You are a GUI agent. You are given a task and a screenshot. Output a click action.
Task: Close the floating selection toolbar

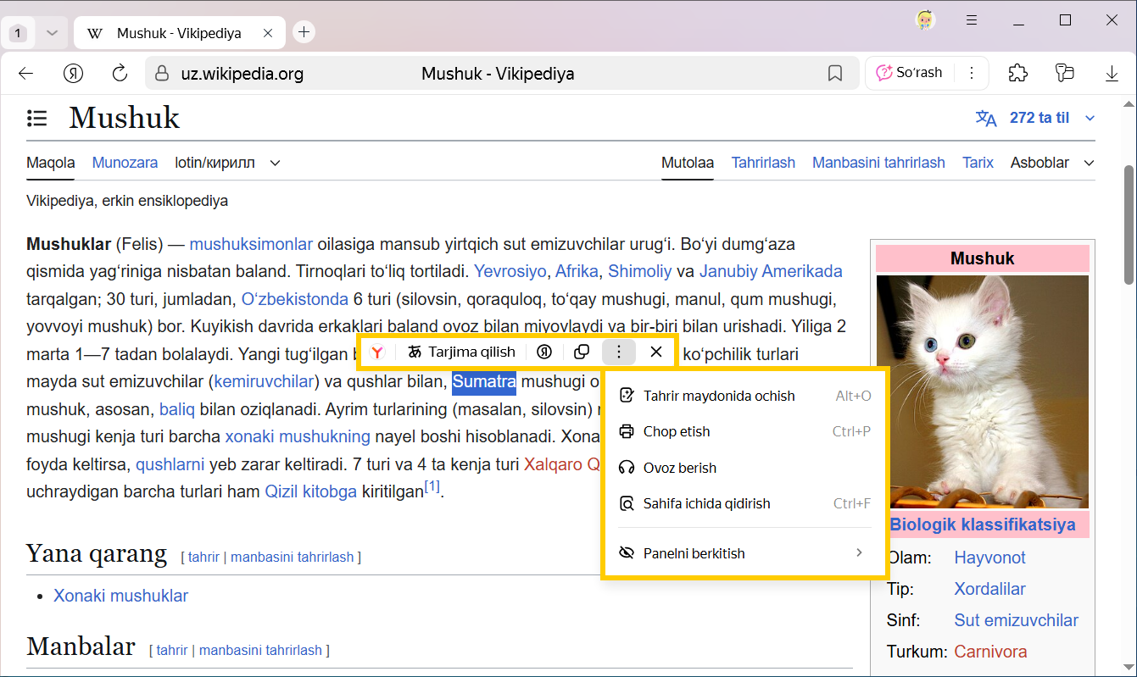click(x=656, y=352)
